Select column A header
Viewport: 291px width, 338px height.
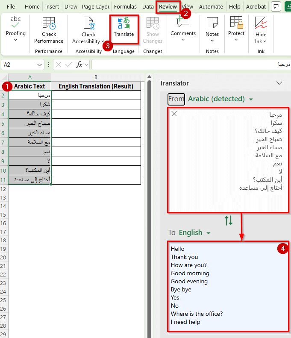(x=30, y=77)
